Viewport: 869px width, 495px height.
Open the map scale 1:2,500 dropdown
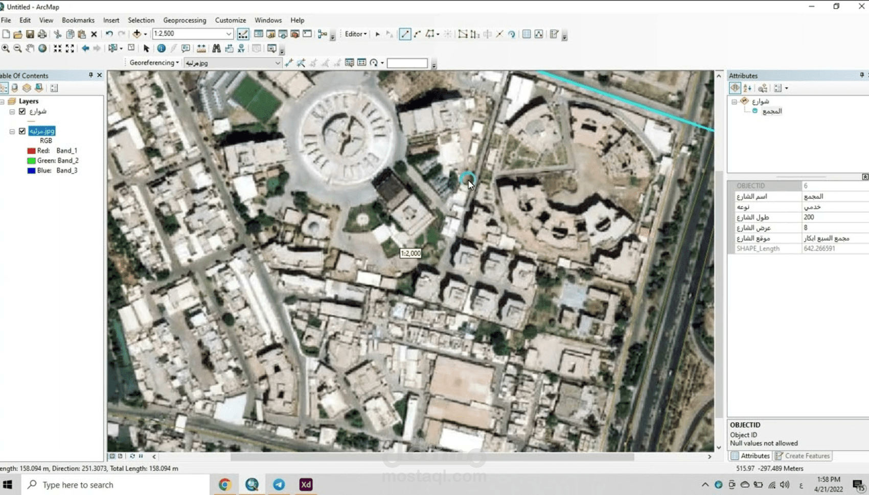[228, 34]
